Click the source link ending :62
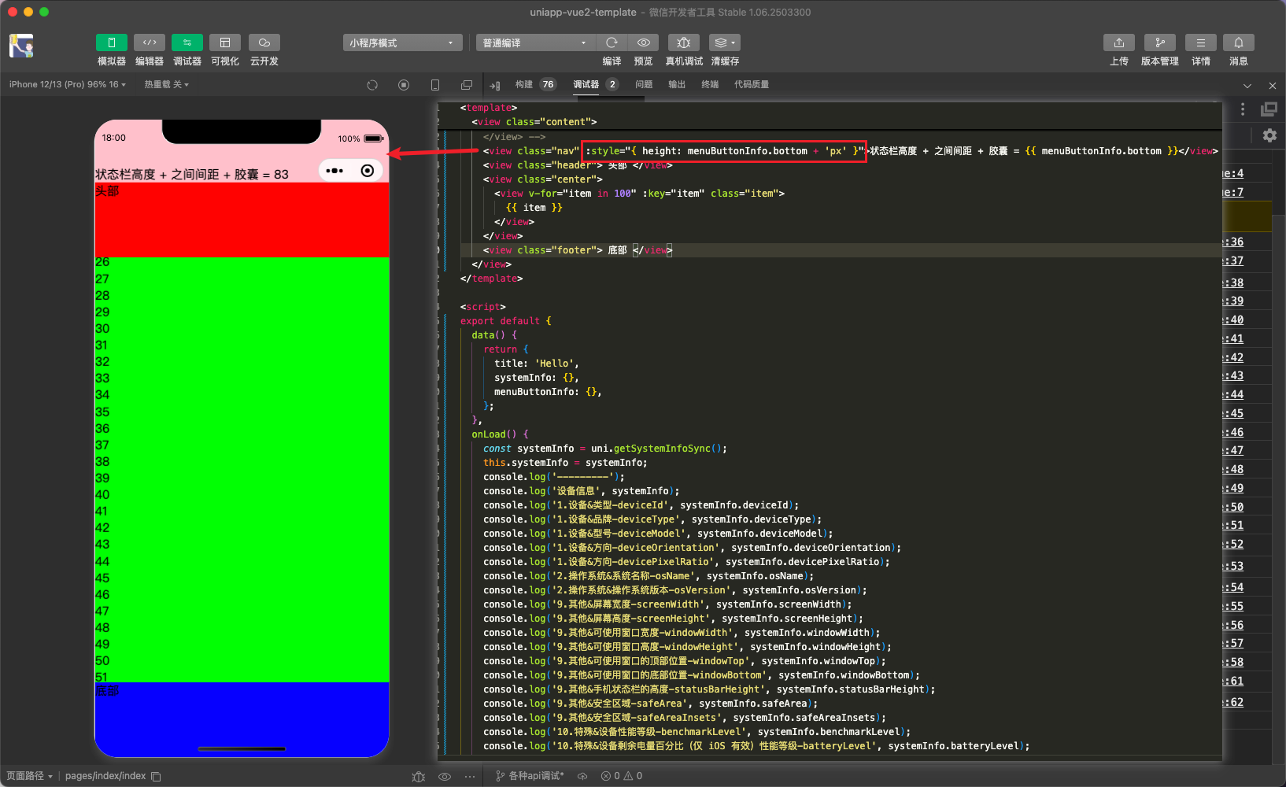Screen dimensions: 1286x787 [1233, 702]
